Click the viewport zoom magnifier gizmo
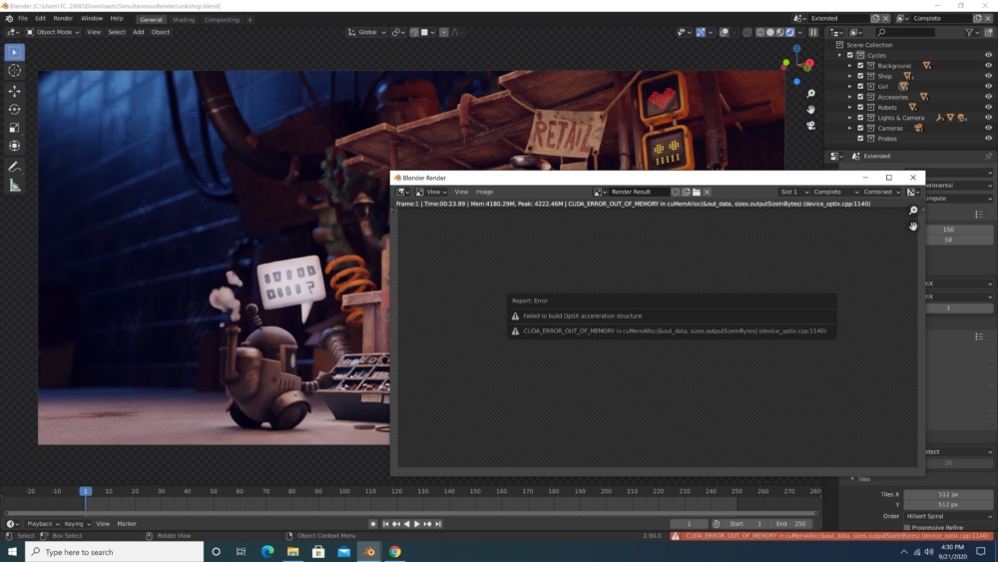The height and width of the screenshot is (562, 998). pos(810,94)
